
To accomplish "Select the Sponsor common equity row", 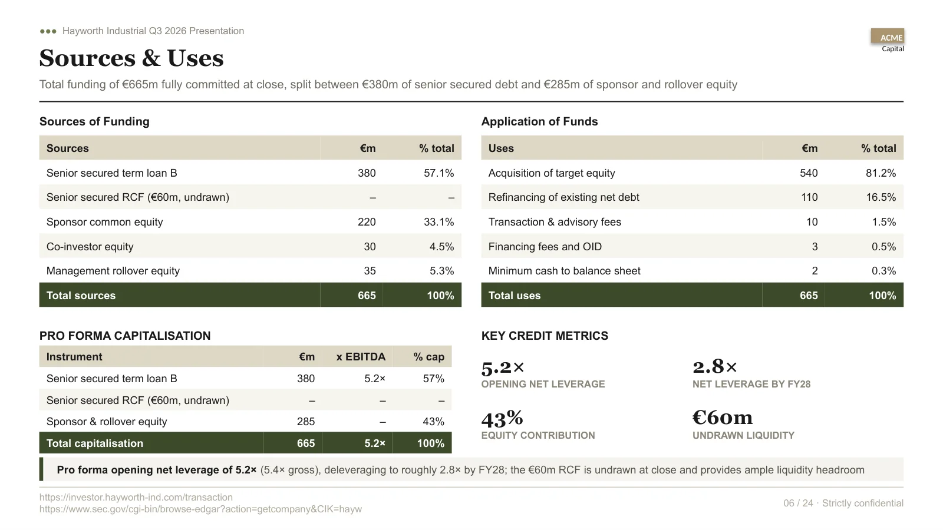I will click(250, 222).
